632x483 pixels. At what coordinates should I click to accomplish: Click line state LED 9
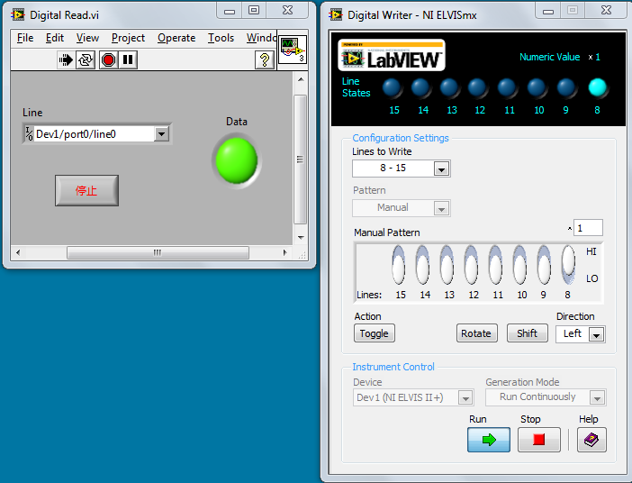pyautogui.click(x=566, y=87)
